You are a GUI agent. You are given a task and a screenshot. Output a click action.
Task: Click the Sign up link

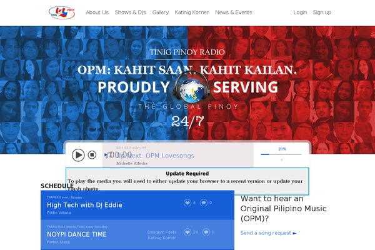pyautogui.click(x=322, y=12)
